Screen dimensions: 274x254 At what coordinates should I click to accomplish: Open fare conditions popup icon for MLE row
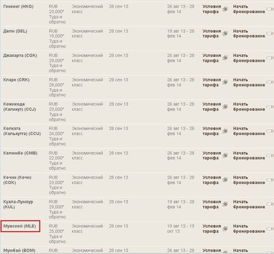click(x=225, y=229)
